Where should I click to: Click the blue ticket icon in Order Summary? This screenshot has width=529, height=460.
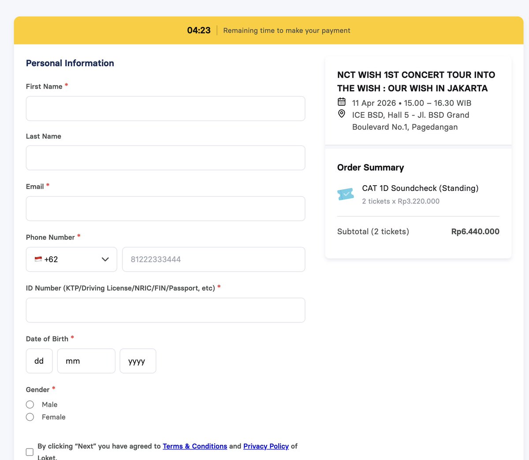point(346,194)
